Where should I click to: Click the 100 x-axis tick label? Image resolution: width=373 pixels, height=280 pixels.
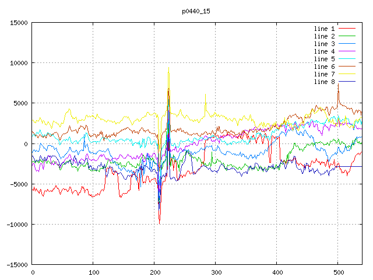(x=93, y=272)
